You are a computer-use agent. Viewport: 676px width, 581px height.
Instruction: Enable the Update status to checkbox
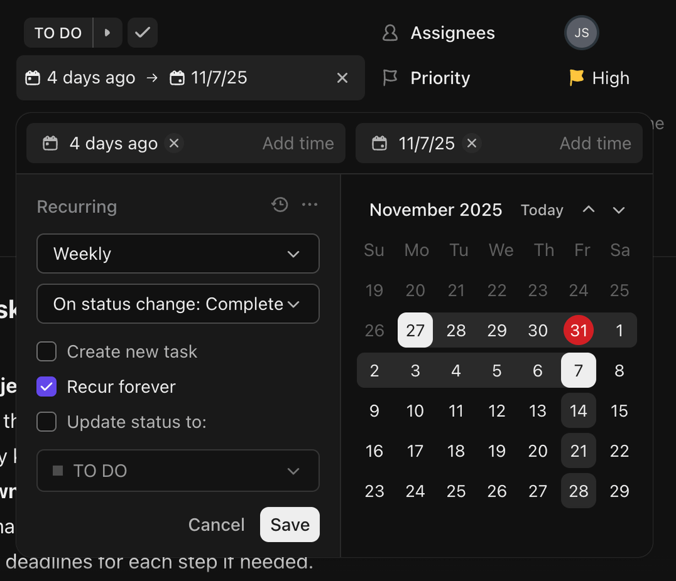coord(46,422)
